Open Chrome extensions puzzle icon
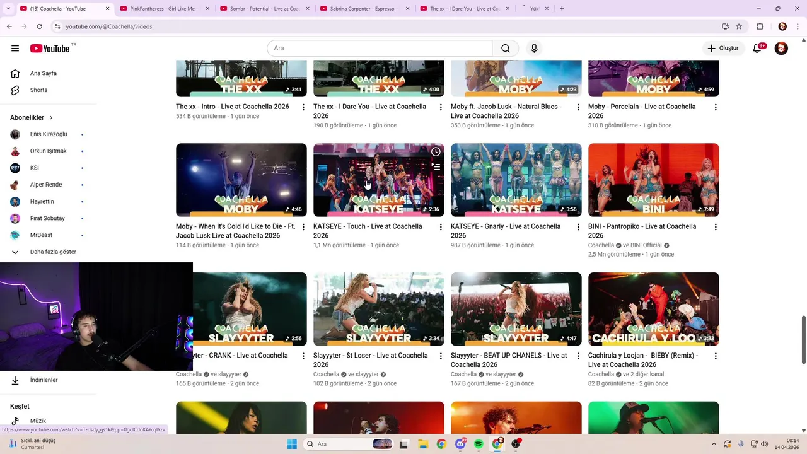 (760, 26)
